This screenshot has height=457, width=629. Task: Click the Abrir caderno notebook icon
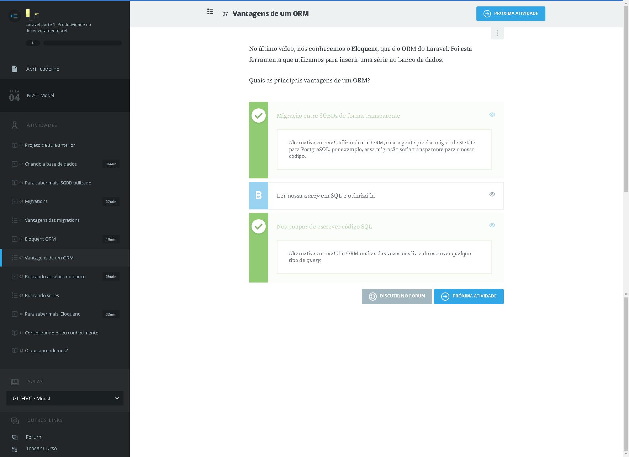(15, 69)
